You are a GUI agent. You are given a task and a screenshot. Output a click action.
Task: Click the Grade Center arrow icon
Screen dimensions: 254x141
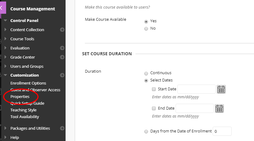pos(62,57)
